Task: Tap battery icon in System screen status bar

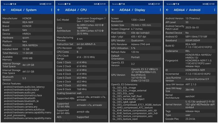Action: tap(45, 4)
